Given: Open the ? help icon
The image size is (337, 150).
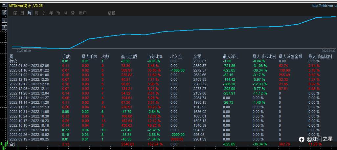Looking at the screenshot, I should pyautogui.click(x=4, y=28).
